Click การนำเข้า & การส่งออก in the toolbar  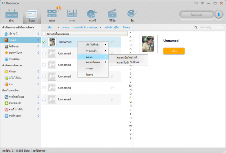[x=85, y=27]
